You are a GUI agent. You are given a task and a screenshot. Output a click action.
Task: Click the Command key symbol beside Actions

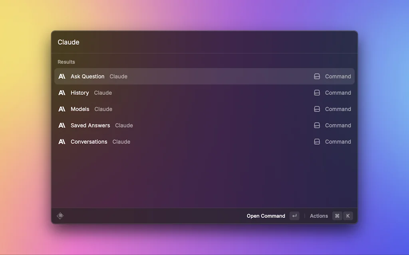coord(337,216)
